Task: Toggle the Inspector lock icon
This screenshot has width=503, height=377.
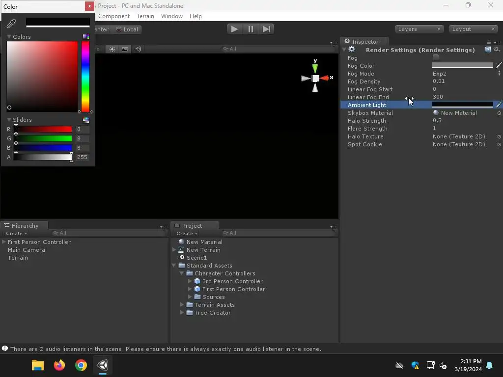Action: pos(489,42)
